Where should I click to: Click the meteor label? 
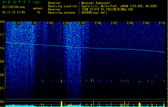coord(38,8)
